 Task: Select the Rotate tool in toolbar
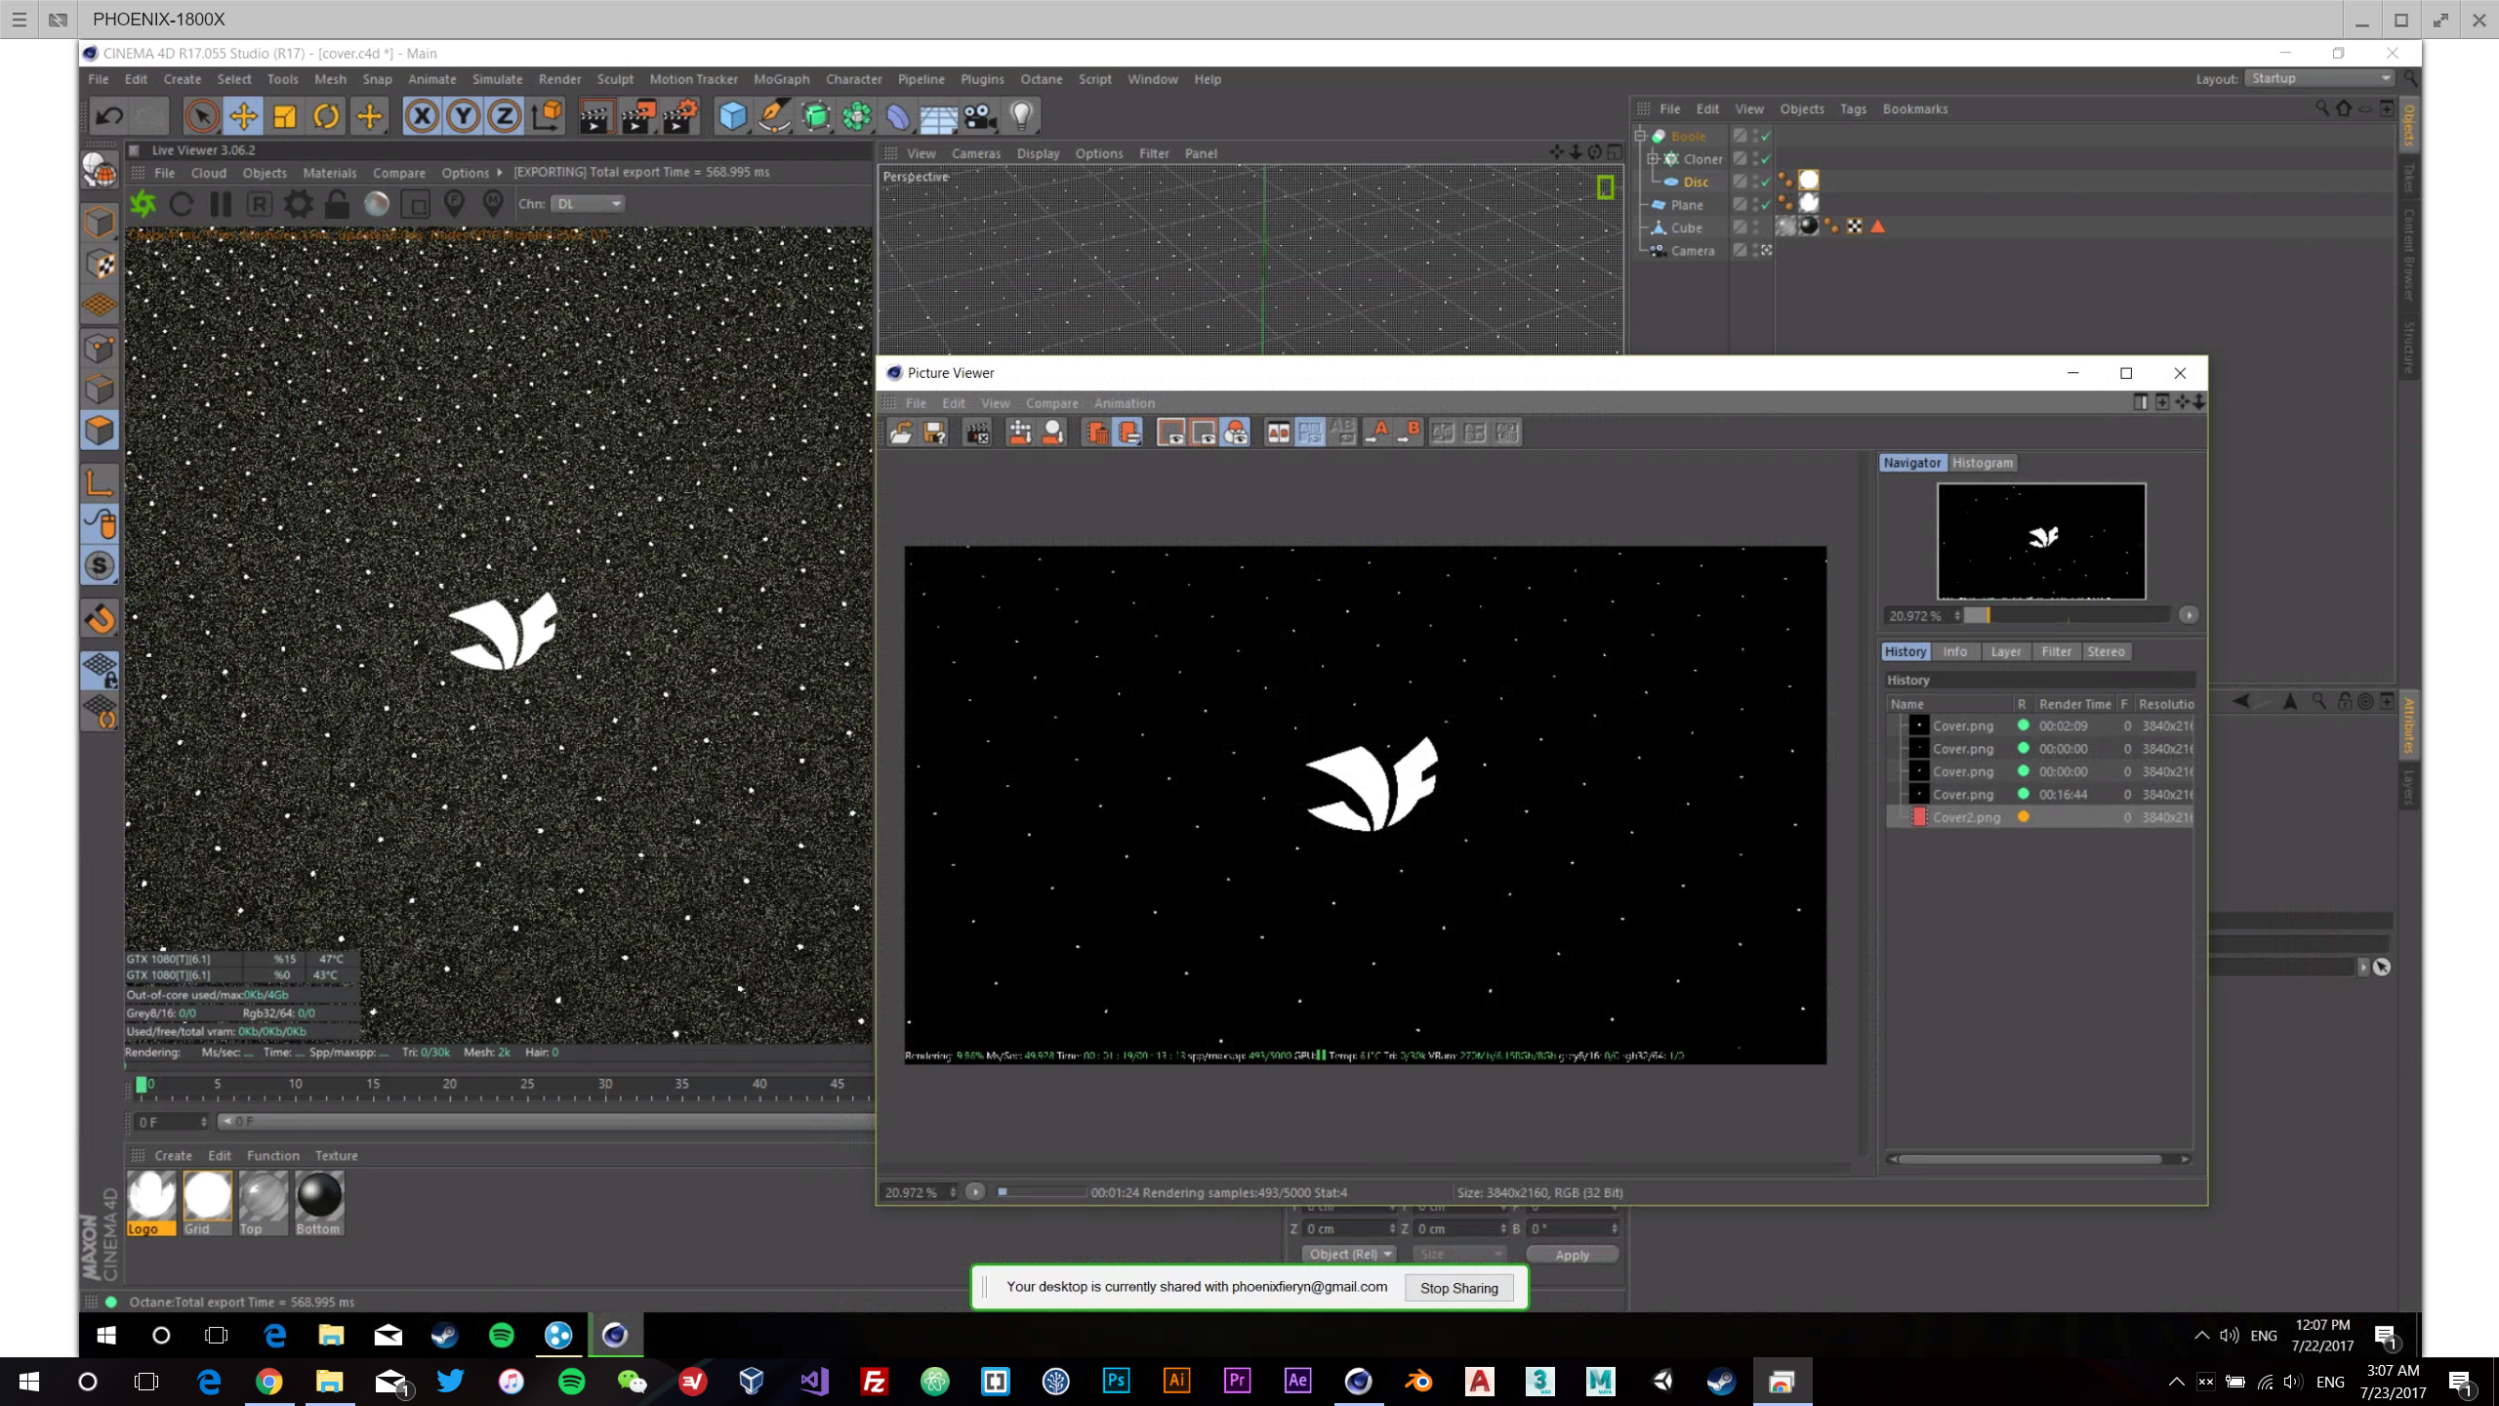[x=326, y=116]
